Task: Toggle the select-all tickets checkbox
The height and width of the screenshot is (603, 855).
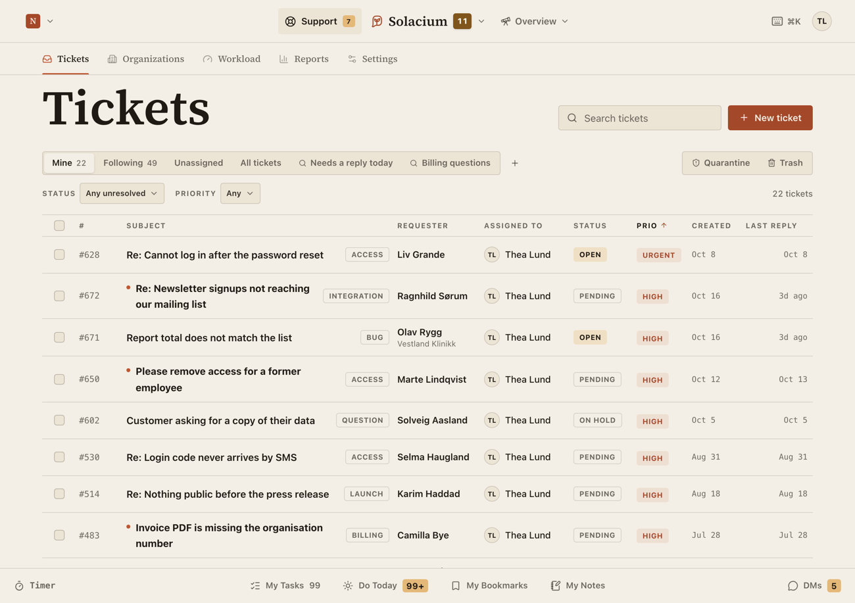Action: (x=59, y=226)
